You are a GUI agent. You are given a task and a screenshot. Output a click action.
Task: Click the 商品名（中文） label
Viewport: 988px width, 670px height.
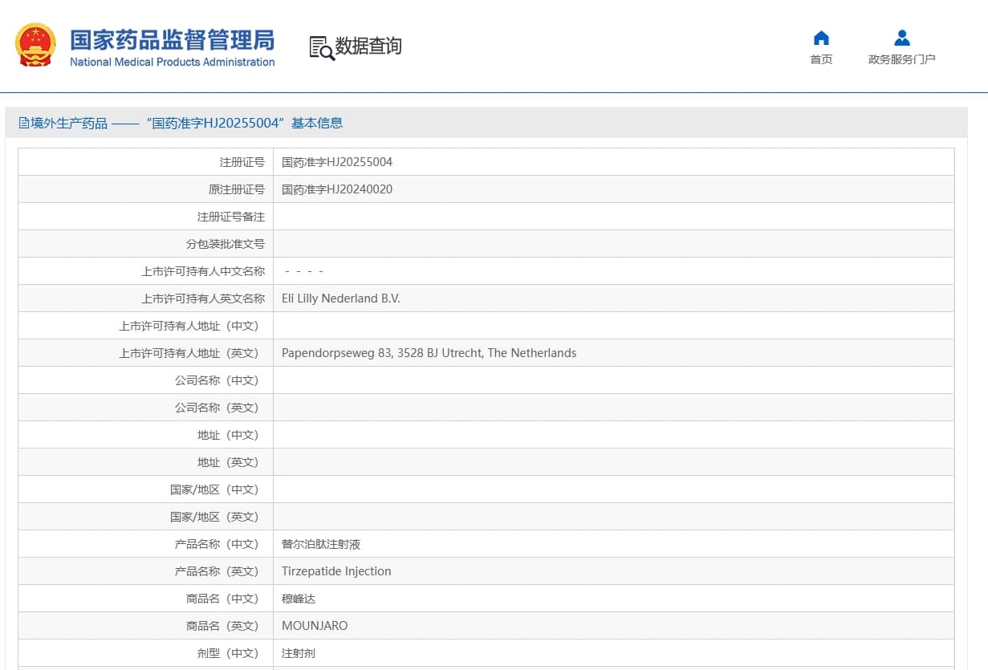click(x=222, y=599)
